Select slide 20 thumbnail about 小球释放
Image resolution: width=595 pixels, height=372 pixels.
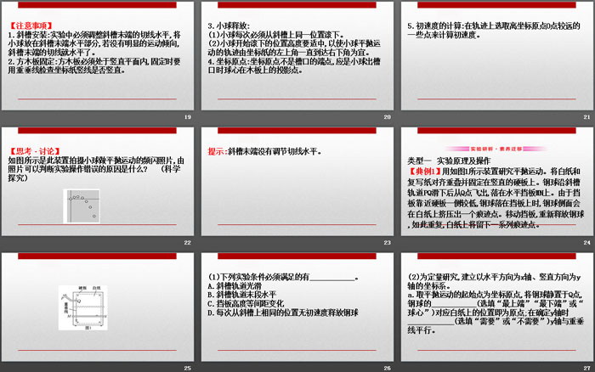click(297, 56)
